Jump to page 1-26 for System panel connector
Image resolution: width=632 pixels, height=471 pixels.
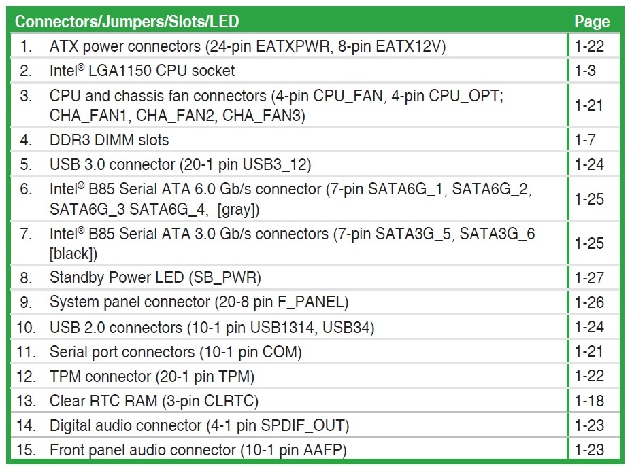pos(588,302)
